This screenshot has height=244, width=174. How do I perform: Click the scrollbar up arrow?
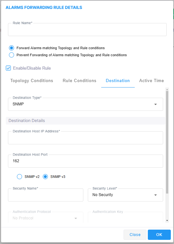pos(167,89)
